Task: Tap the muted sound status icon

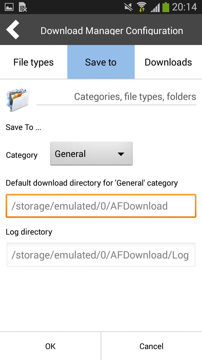Action: click(x=128, y=7)
